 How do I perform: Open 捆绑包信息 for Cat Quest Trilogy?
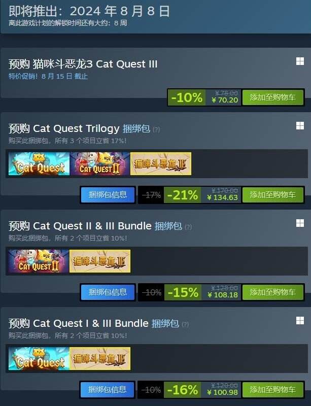108,195
